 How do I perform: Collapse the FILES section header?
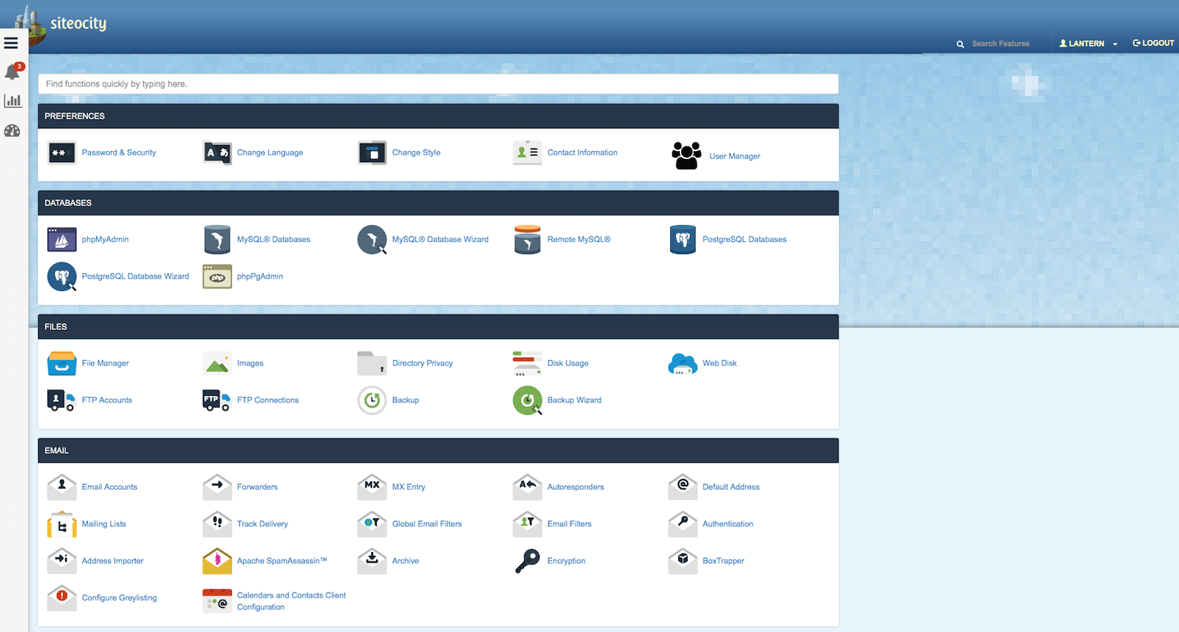pyautogui.click(x=438, y=327)
